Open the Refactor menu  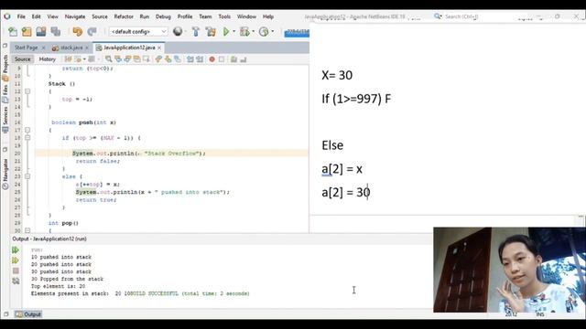pos(124,16)
